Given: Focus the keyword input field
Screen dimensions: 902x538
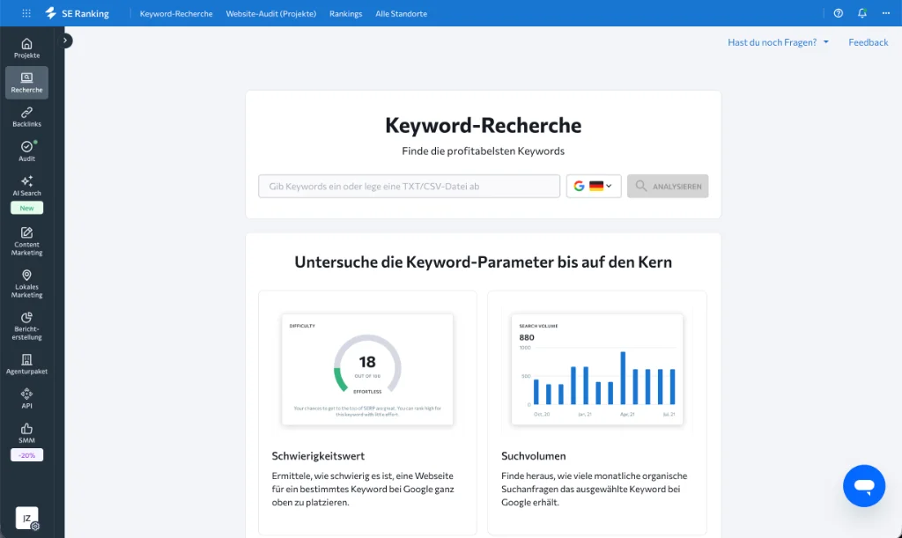Looking at the screenshot, I should coord(409,187).
